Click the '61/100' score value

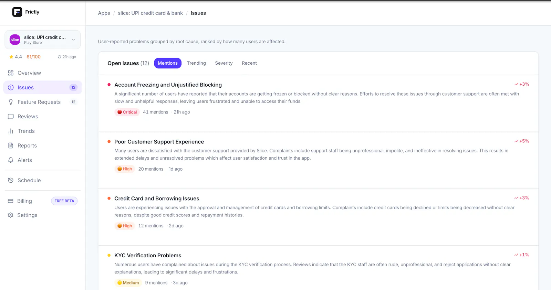point(34,57)
